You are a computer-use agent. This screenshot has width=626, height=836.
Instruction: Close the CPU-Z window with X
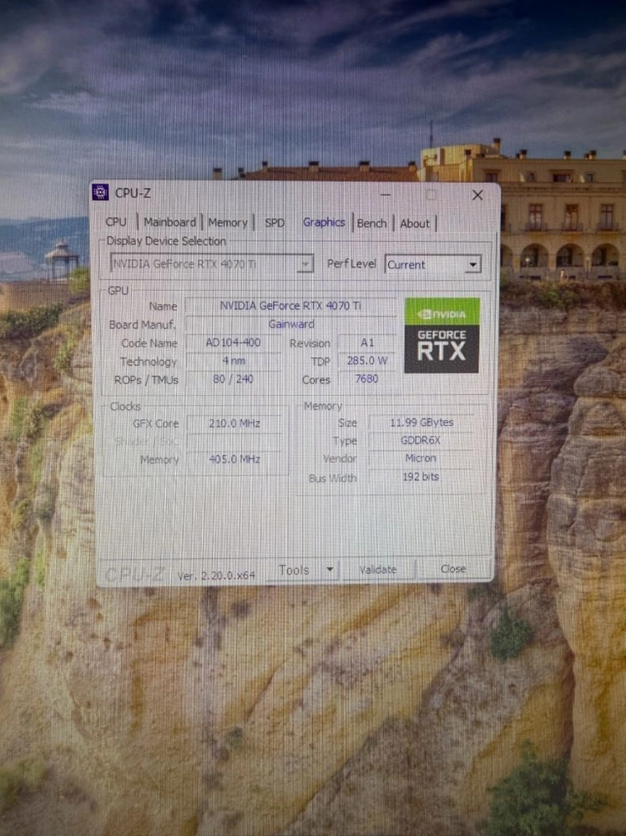tap(477, 195)
